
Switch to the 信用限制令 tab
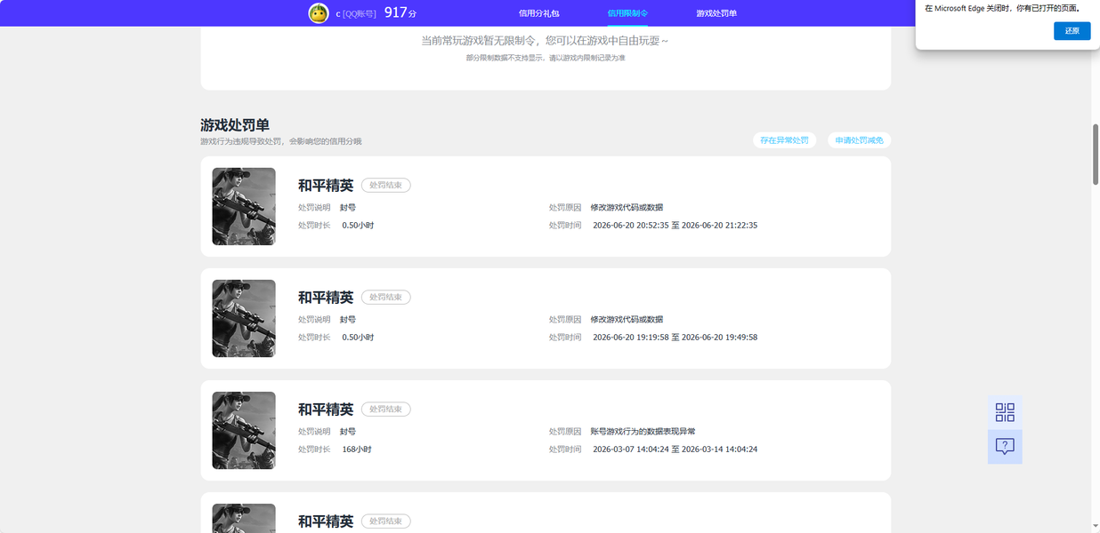(627, 13)
